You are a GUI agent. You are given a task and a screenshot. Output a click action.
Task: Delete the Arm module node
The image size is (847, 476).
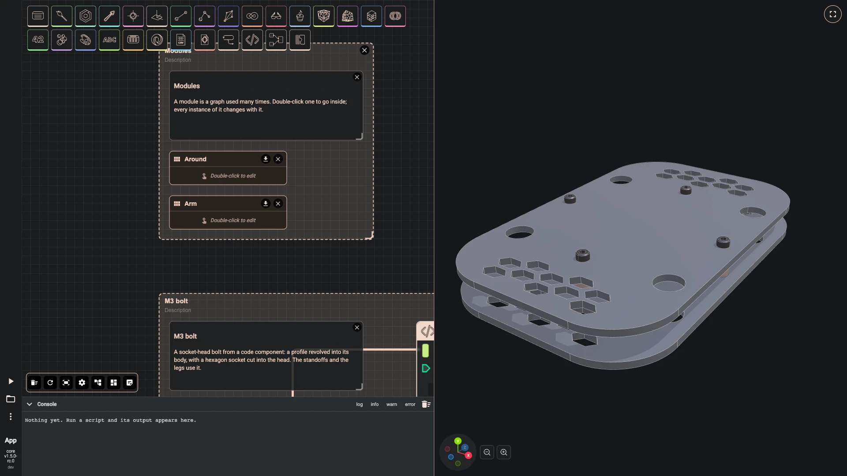[278, 204]
